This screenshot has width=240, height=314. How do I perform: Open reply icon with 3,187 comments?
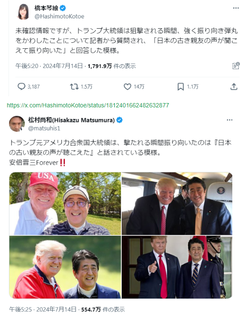(21, 86)
